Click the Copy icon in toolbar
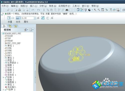The image size is (125, 91). coord(48,10)
